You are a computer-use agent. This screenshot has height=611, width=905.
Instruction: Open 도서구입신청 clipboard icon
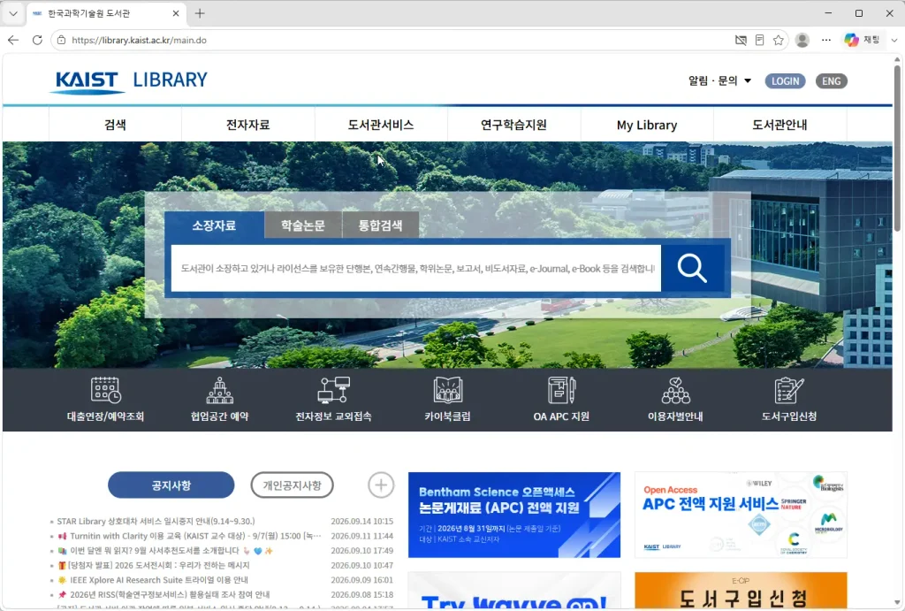click(x=789, y=391)
